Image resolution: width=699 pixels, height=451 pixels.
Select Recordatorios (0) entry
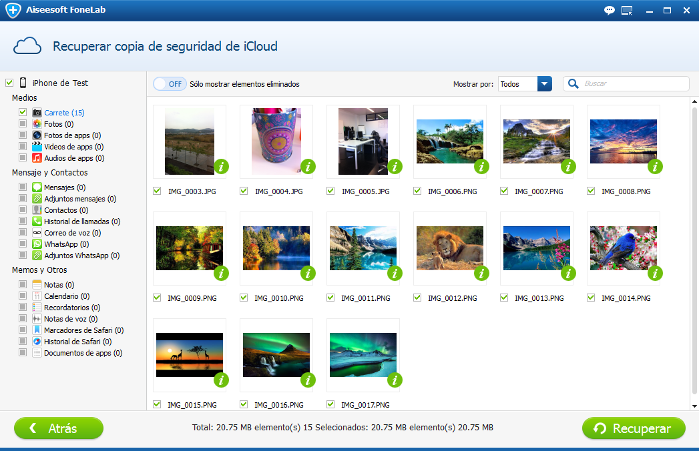(x=72, y=308)
